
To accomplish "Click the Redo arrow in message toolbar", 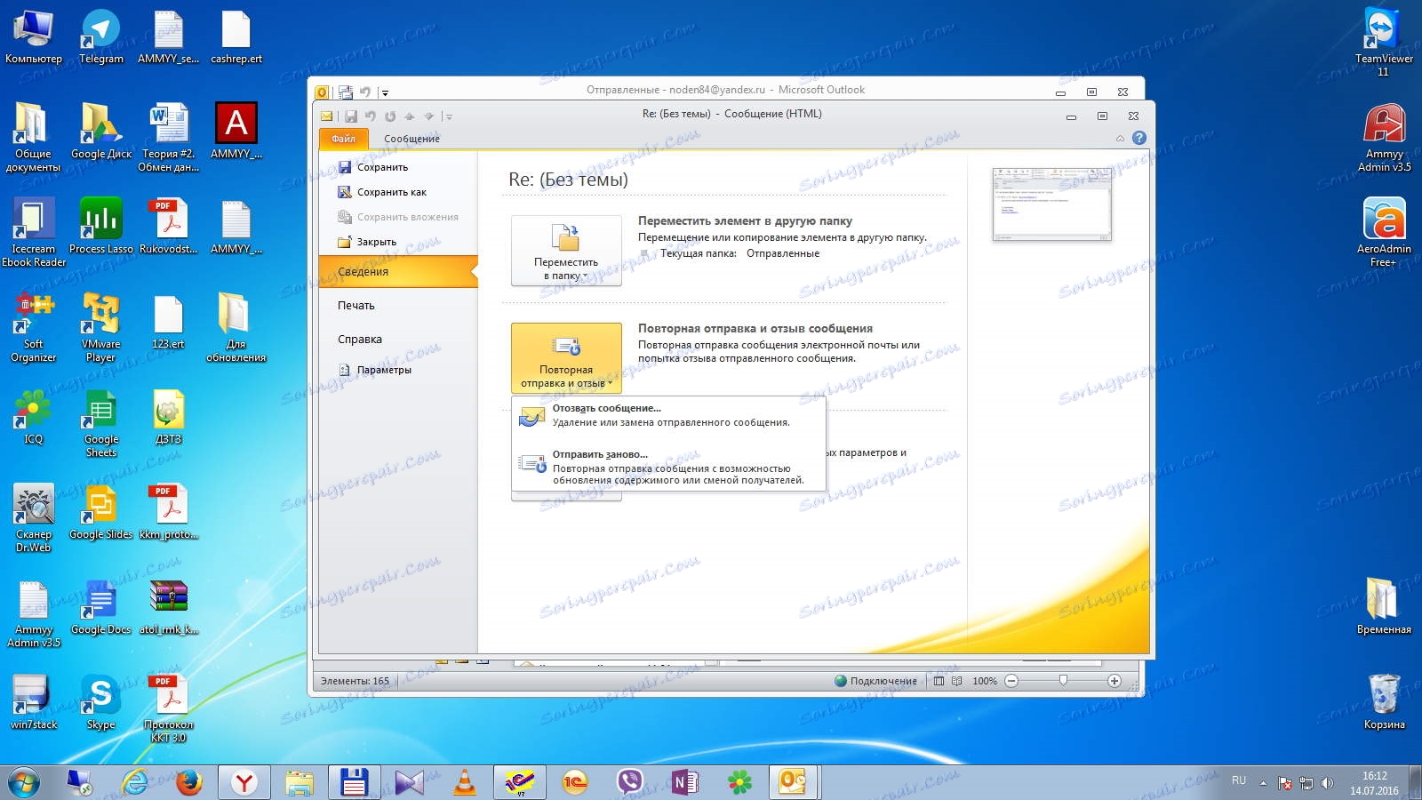I will 390,116.
